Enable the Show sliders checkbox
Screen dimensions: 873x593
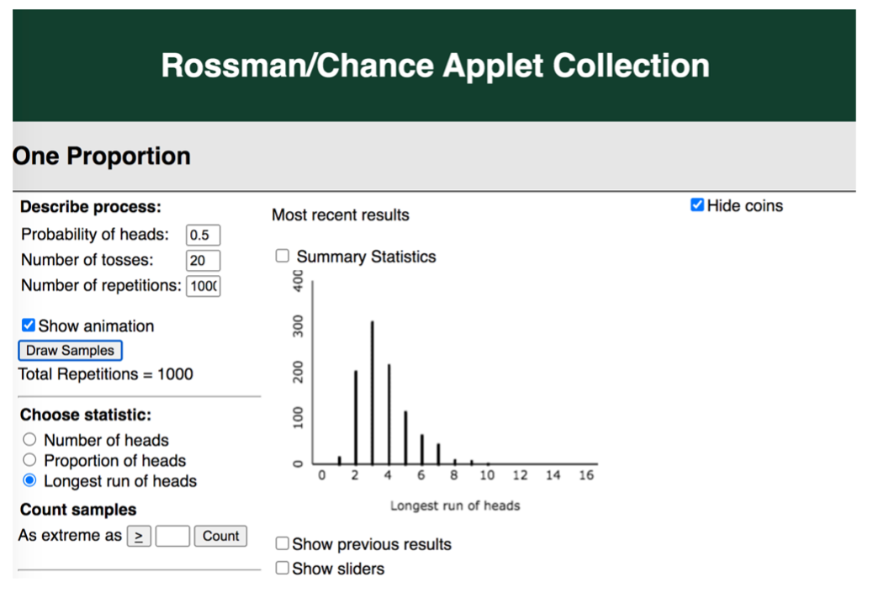tap(283, 569)
